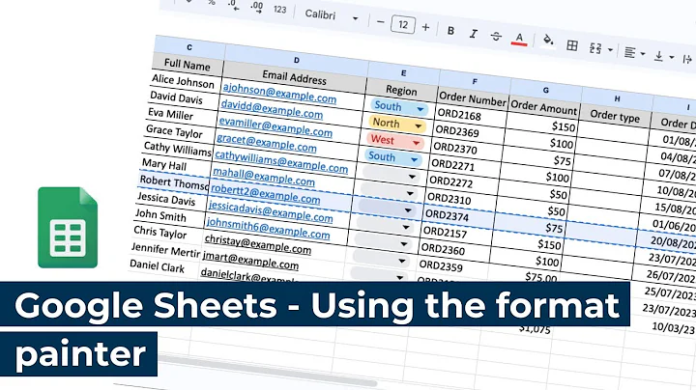
Task: Select column H header
Action: pyautogui.click(x=617, y=98)
